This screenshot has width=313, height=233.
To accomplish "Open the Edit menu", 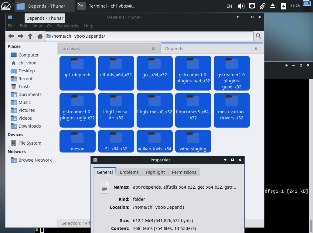I will coord(24,26).
